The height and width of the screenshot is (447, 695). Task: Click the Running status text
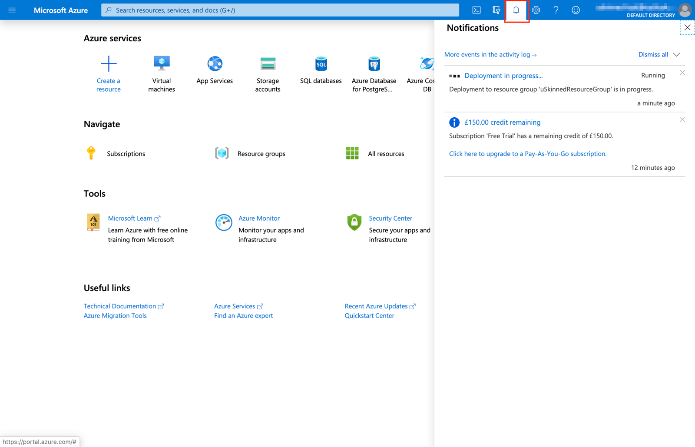point(653,76)
